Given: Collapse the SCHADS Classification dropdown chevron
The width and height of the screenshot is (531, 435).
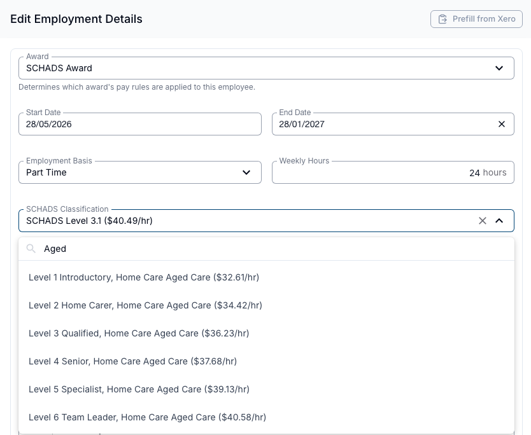Looking at the screenshot, I should click(499, 221).
